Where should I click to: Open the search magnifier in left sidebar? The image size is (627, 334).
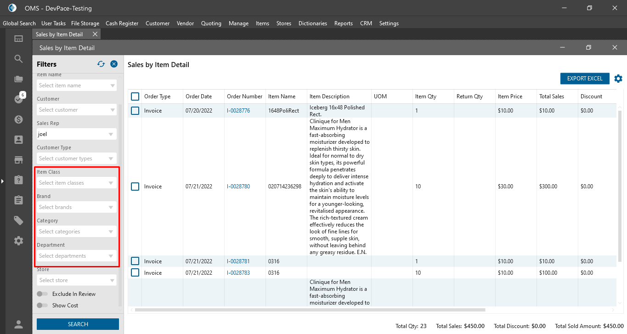tap(18, 59)
